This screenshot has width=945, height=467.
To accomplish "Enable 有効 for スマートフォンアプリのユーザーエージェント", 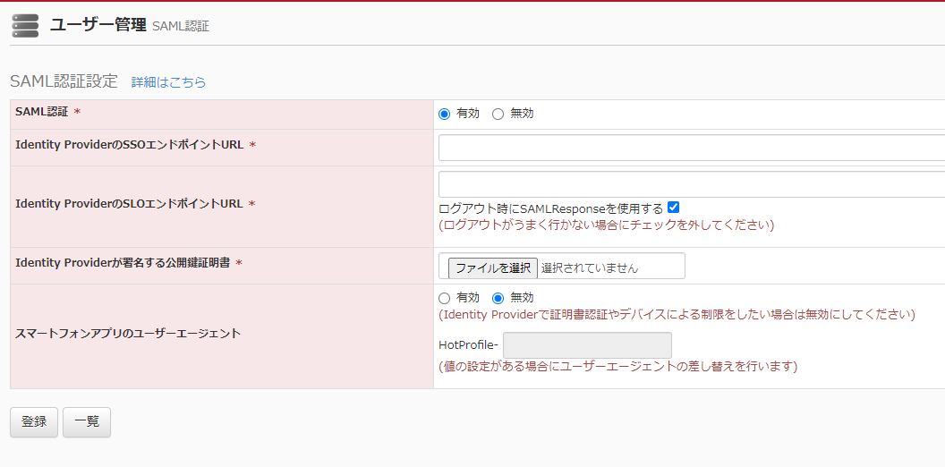I will coord(445,298).
